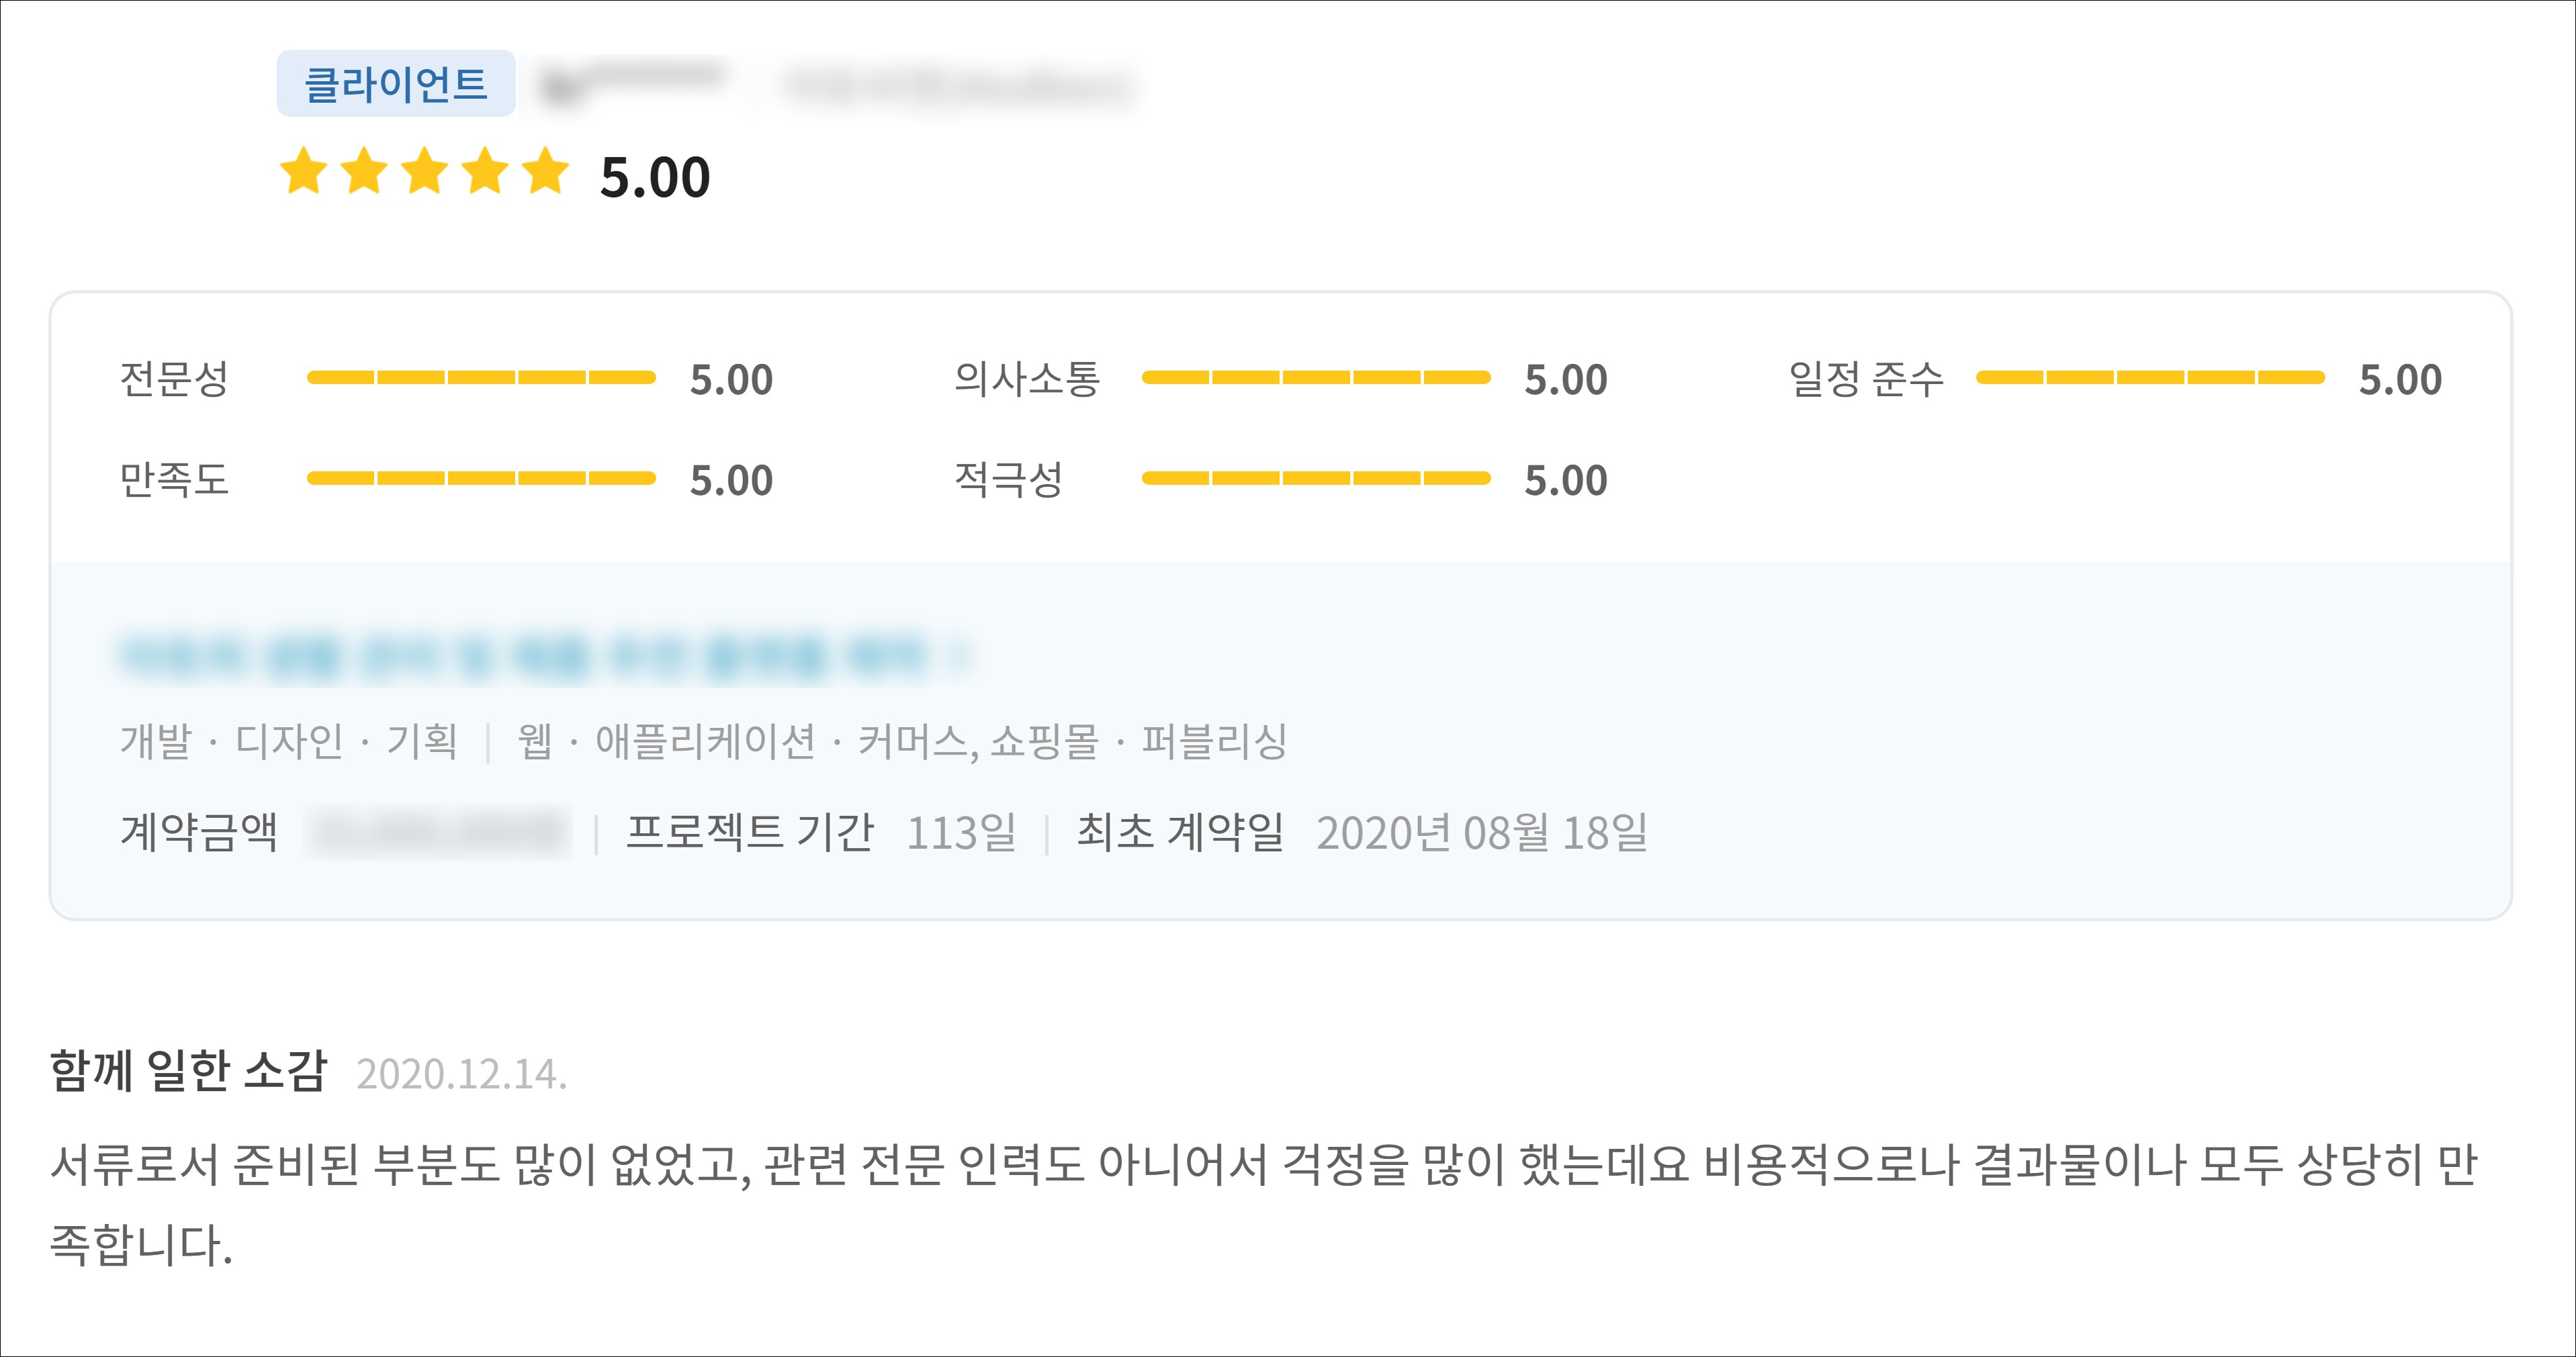Click the 적극성 rating bar

coord(1315,479)
